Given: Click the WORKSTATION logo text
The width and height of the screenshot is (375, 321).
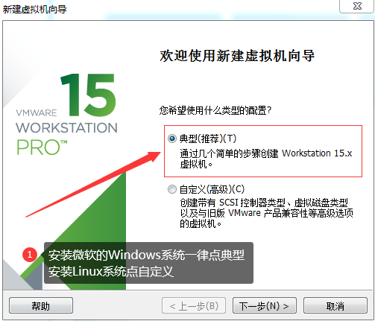Looking at the screenshot, I should 66,128.
